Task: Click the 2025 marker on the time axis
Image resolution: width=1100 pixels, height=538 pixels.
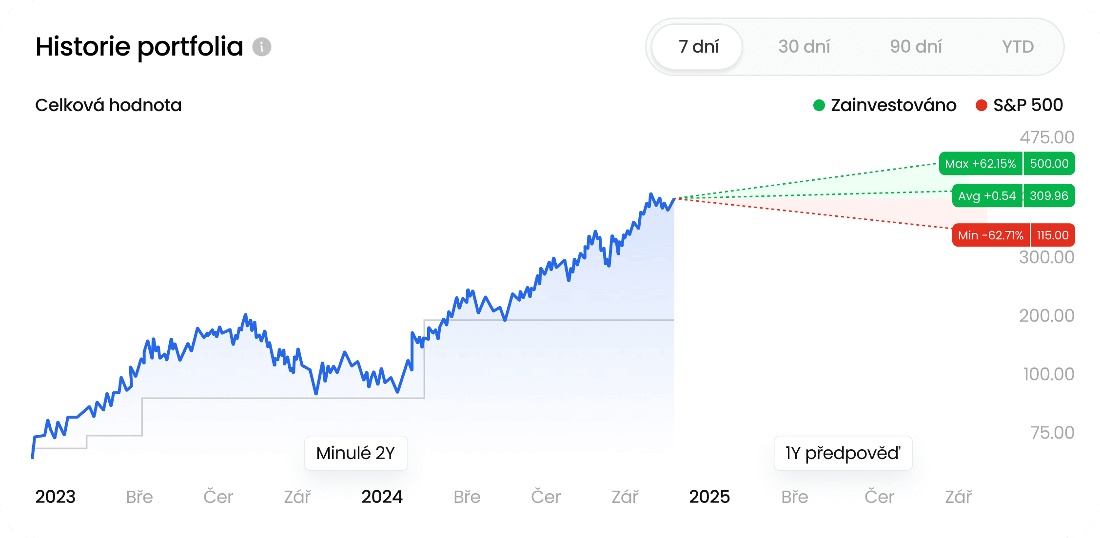Action: [x=709, y=497]
